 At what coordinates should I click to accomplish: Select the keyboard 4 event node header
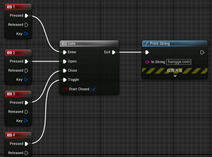coord(18,135)
